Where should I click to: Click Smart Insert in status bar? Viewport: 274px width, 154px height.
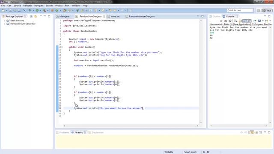coord(190,152)
